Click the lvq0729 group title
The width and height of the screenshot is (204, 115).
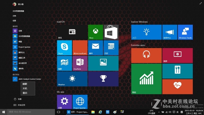tap(61, 22)
